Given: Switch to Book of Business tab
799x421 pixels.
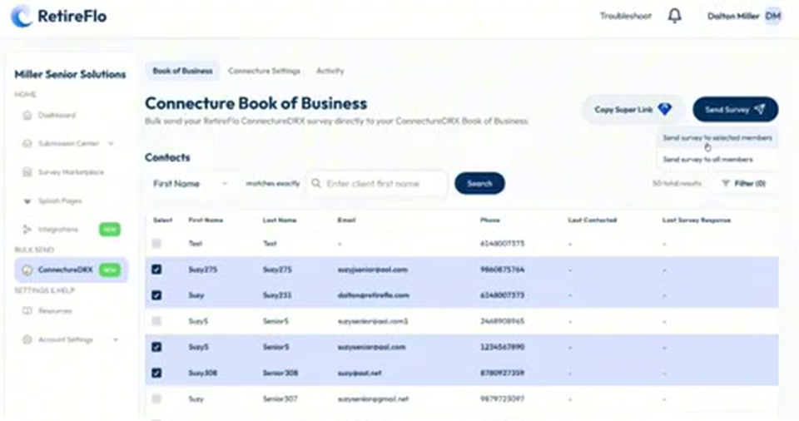Looking at the screenshot, I should 182,71.
